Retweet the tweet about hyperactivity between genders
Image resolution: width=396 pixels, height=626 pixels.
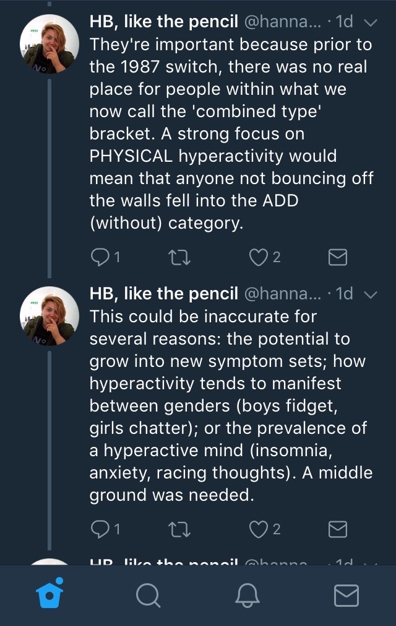[x=179, y=529]
